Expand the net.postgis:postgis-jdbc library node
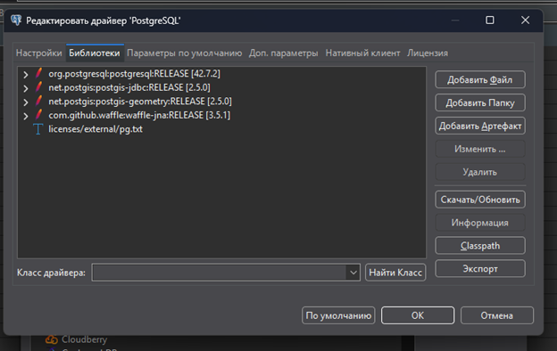The image size is (557, 351). click(26, 88)
